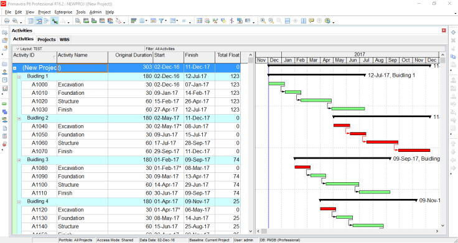Click the Bars layout icon
Viewport: 458px width, 243px height.
172,20
